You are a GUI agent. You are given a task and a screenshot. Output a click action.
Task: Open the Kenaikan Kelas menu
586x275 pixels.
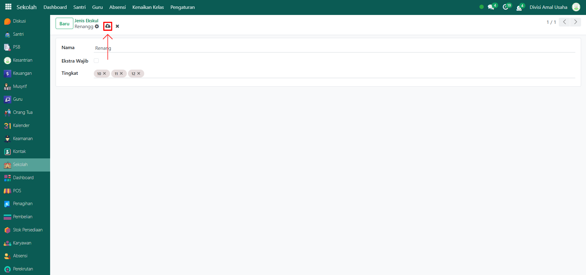click(148, 7)
